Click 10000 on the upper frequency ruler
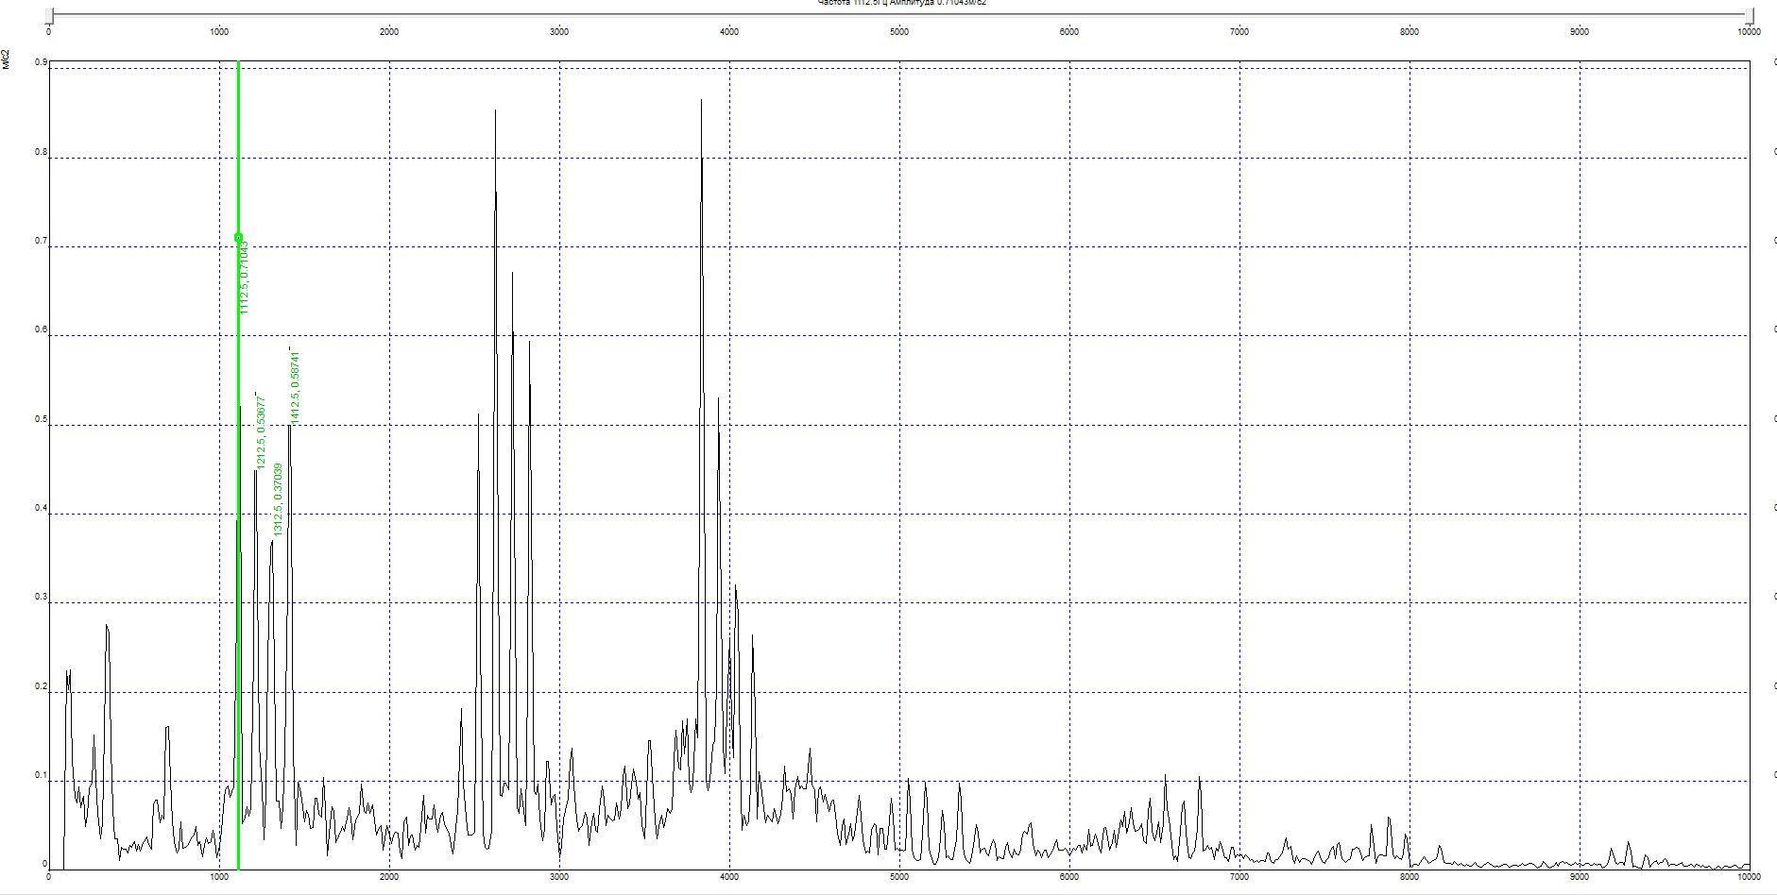 point(1749,32)
